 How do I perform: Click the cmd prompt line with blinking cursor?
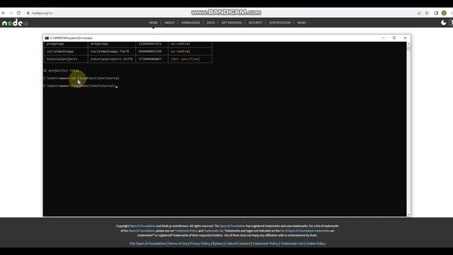80,86
